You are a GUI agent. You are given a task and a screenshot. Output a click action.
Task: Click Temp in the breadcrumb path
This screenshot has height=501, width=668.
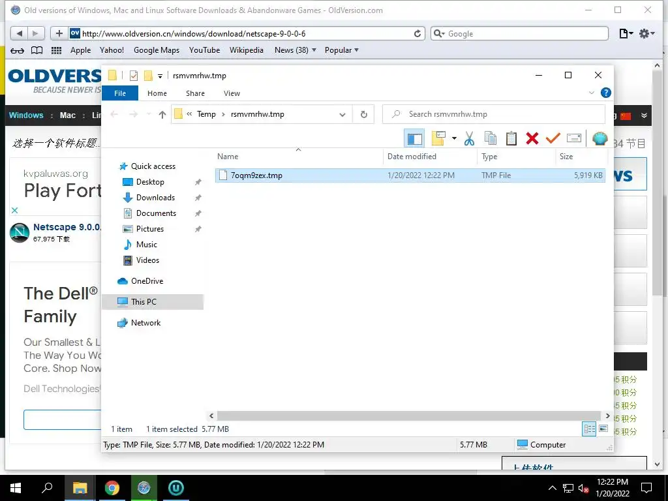click(x=206, y=114)
